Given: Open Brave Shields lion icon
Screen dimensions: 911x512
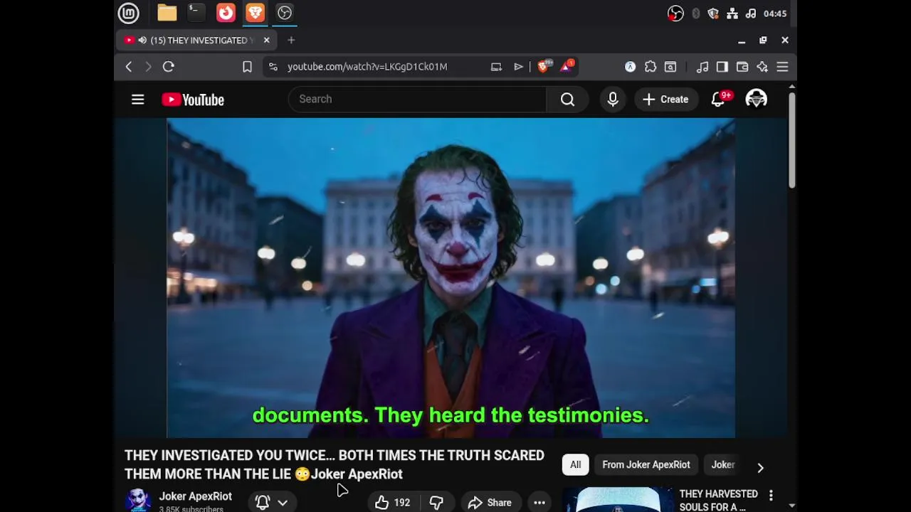Looking at the screenshot, I should click(544, 67).
